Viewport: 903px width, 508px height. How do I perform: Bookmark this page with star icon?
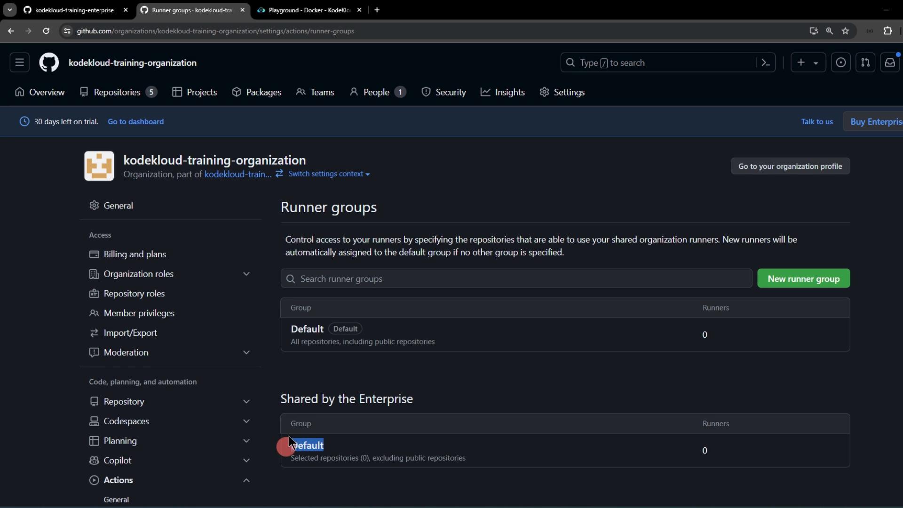click(x=845, y=31)
